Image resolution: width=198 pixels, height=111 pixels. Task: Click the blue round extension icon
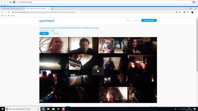tap(184, 12)
